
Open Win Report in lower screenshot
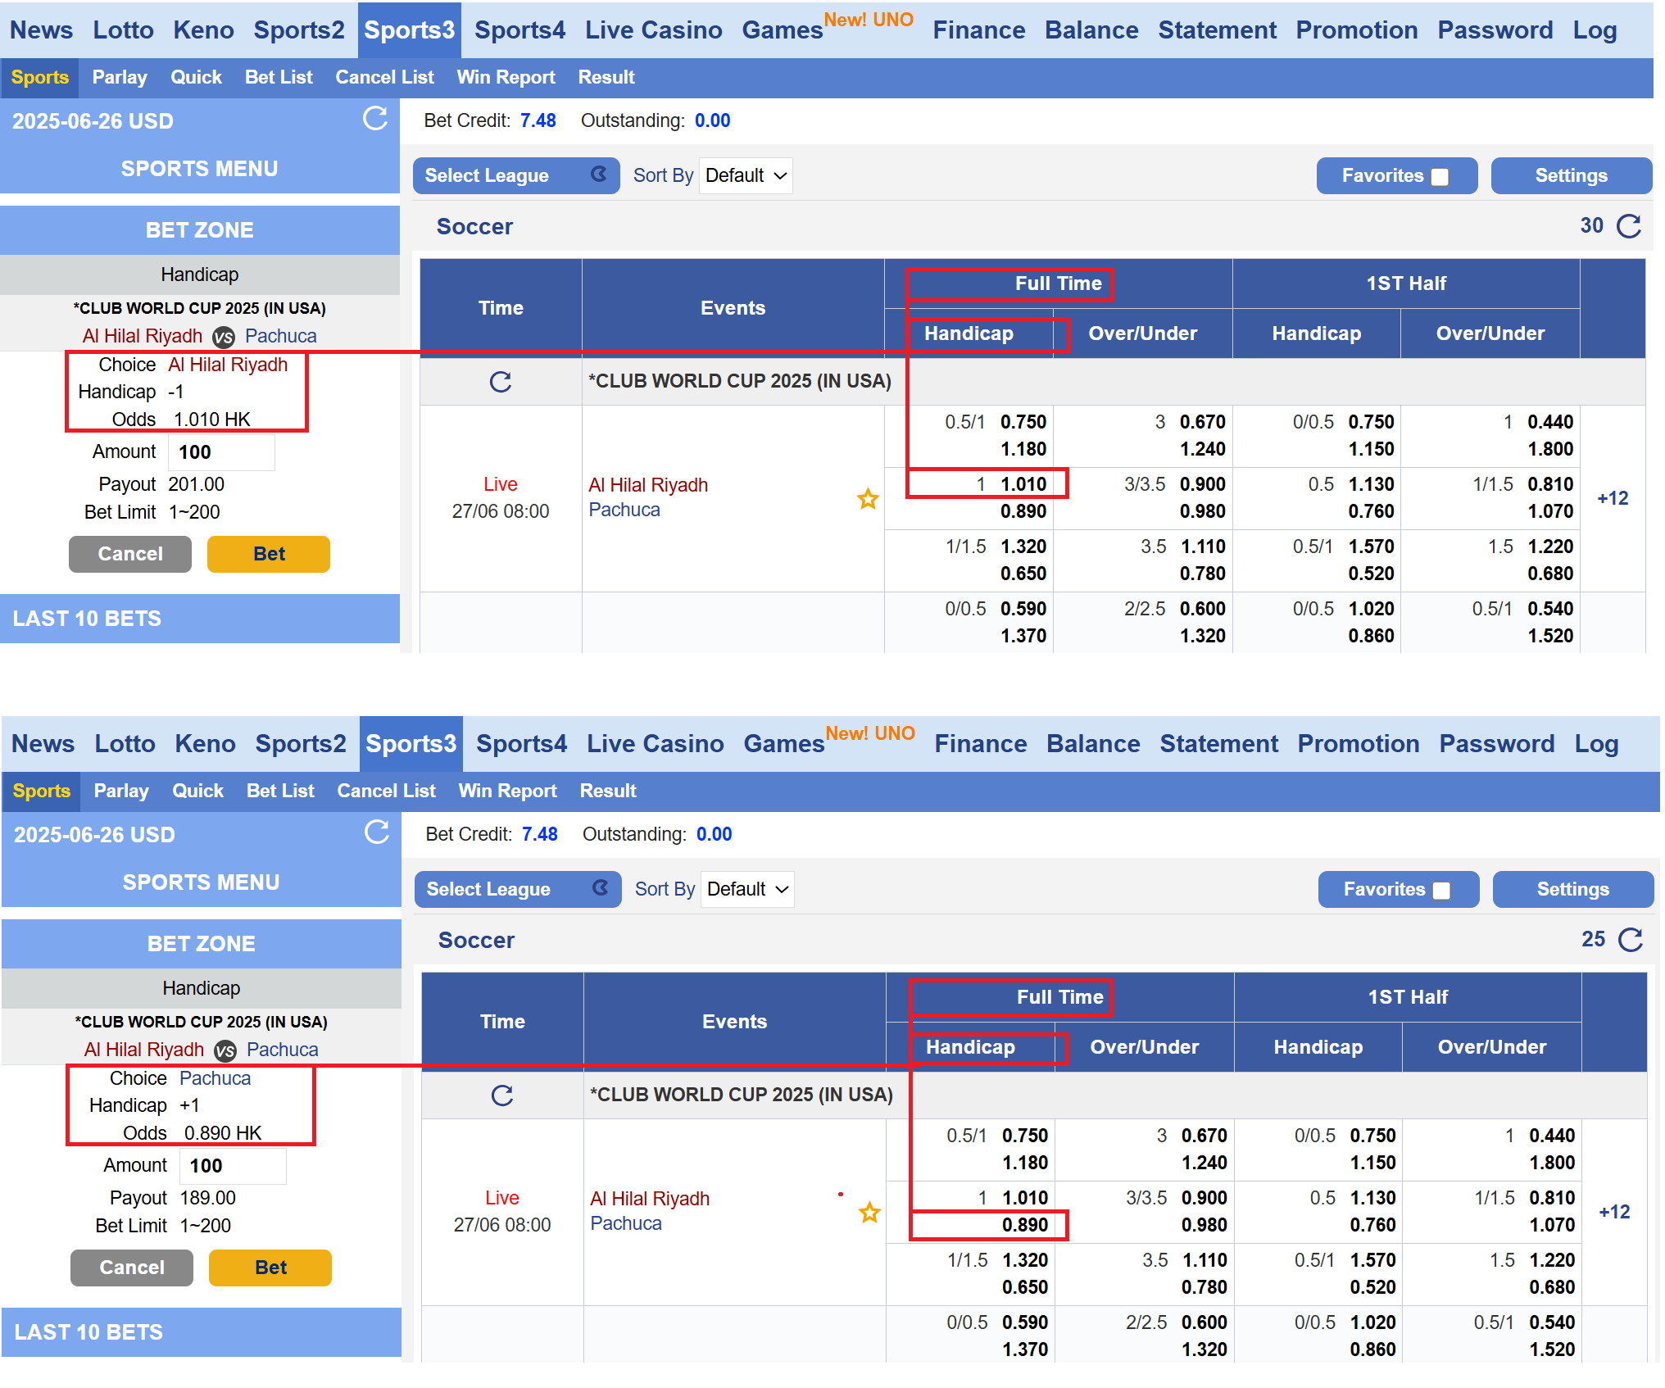point(507,791)
